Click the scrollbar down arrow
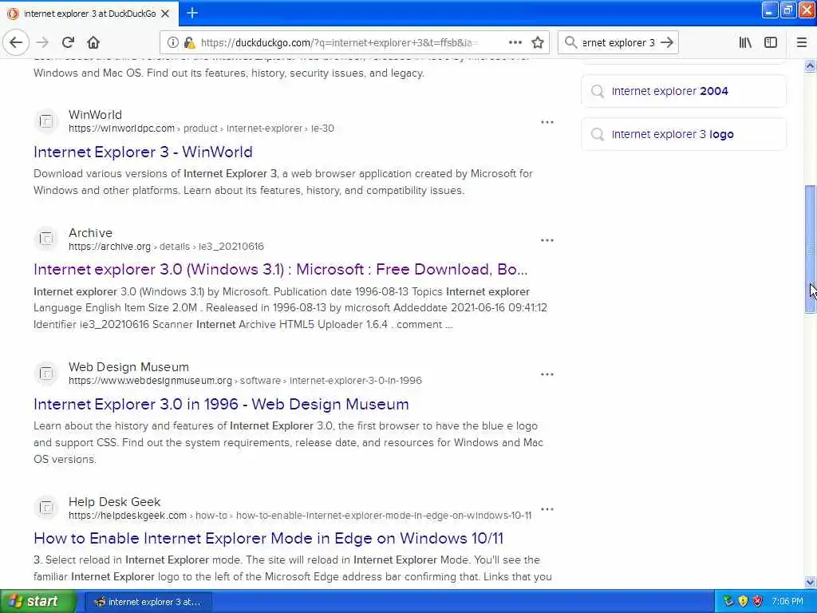Screen dimensions: 817x613 (x=810, y=582)
